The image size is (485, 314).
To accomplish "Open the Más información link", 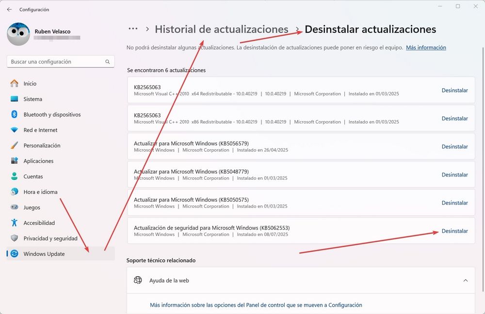I will click(425, 47).
